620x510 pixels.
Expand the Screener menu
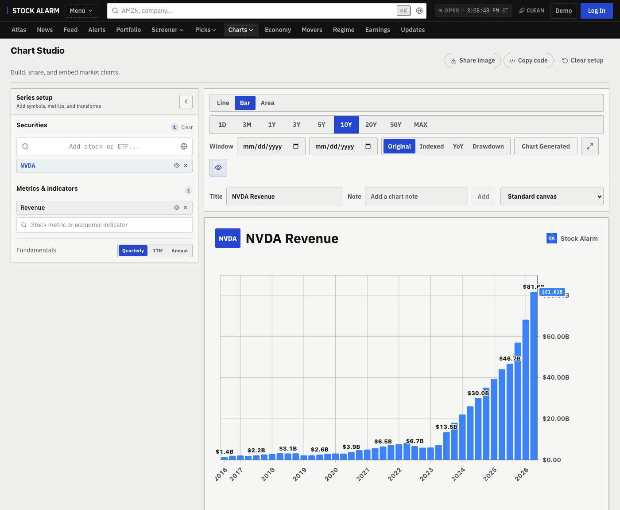pyautogui.click(x=167, y=30)
